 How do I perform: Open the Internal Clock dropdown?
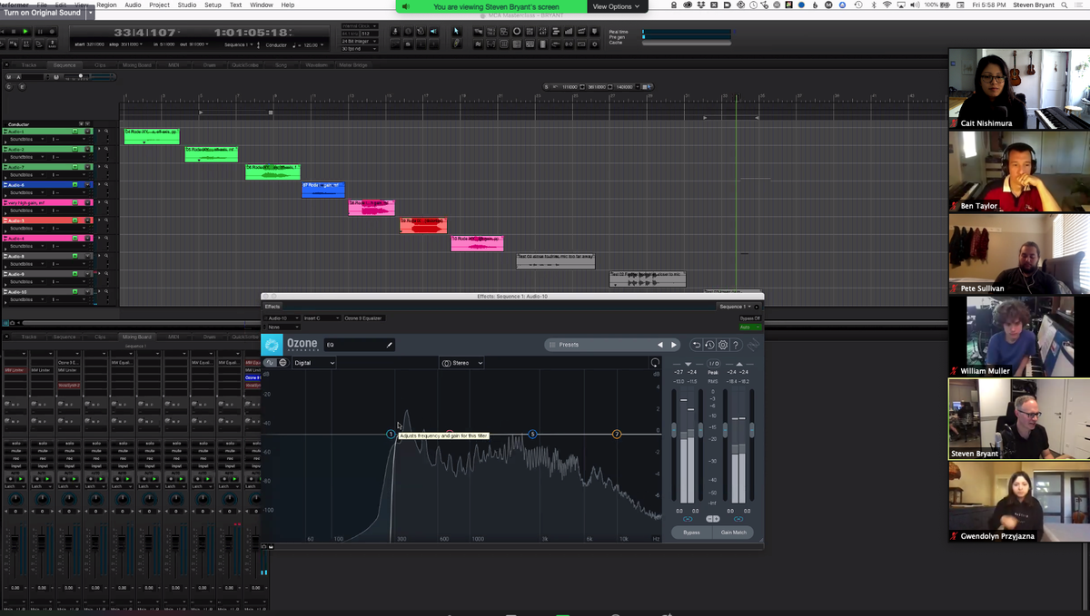coord(361,25)
